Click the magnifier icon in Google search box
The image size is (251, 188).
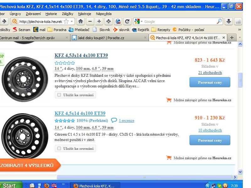(219, 21)
